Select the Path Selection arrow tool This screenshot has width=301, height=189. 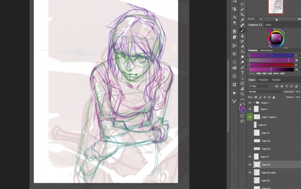pyautogui.click(x=242, y=78)
